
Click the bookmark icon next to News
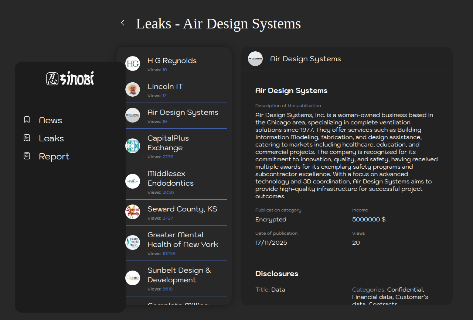27,120
